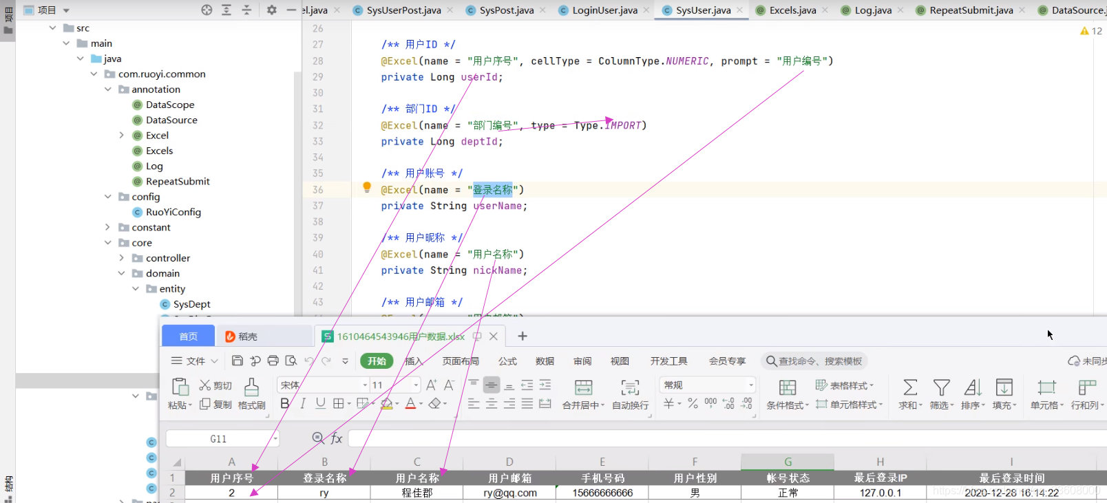The width and height of the screenshot is (1107, 503).
Task: Click the new tab plus button in WPS
Action: [x=523, y=336]
